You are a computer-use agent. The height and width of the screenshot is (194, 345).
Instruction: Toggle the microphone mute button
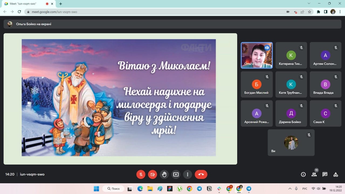coord(141,174)
